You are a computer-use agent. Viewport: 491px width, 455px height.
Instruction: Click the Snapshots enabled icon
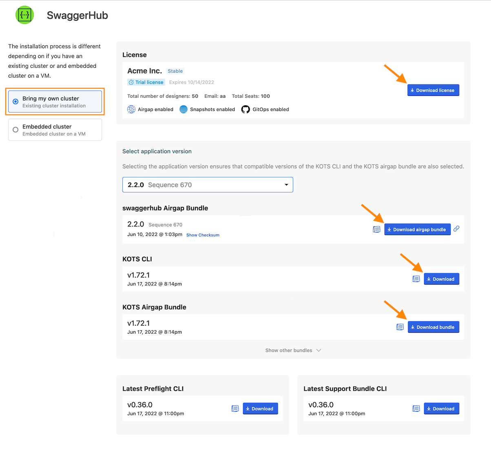tap(184, 109)
